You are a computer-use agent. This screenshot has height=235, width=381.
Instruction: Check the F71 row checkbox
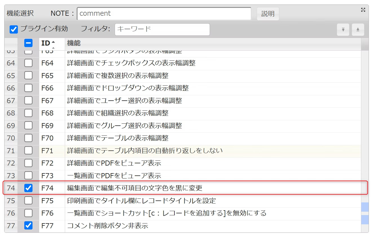tap(28, 151)
